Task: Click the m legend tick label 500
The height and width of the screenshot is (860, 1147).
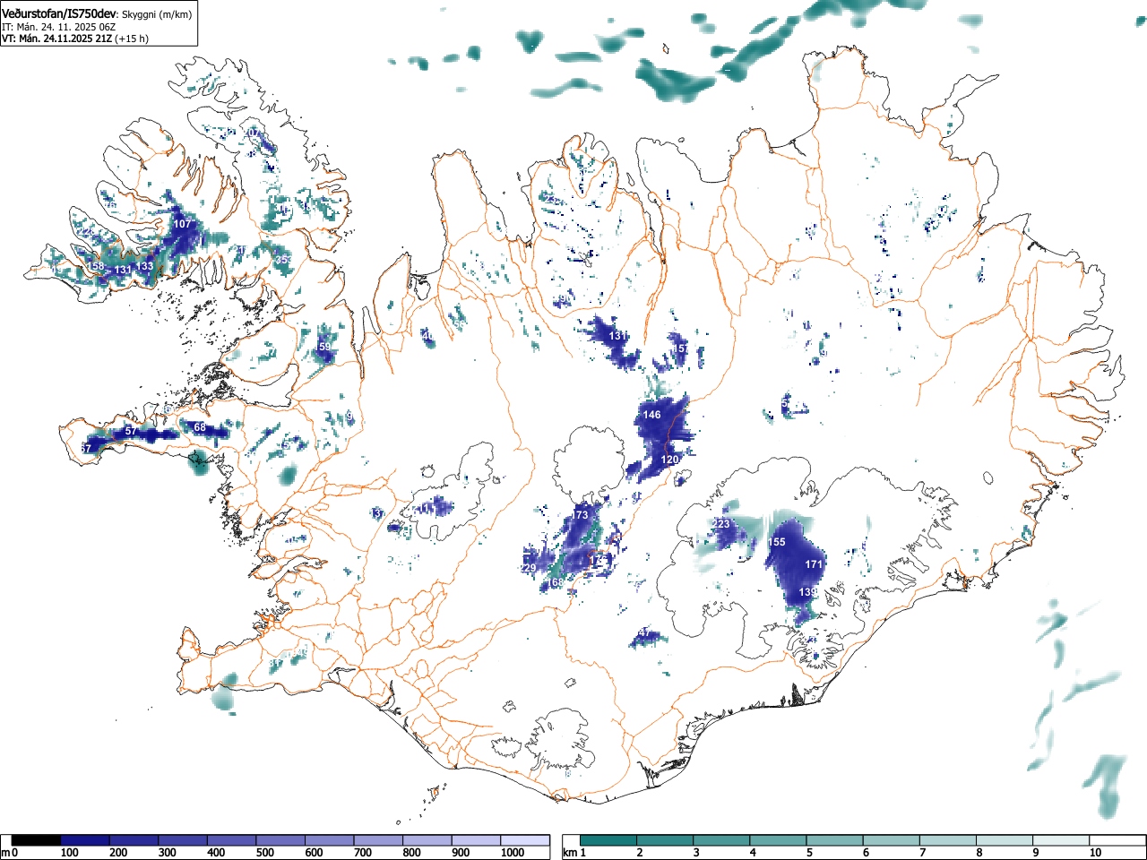Action: (x=264, y=853)
